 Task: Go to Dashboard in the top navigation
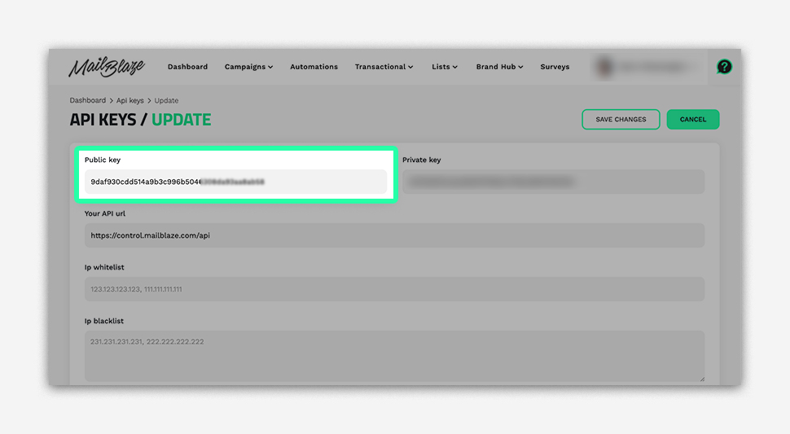pos(187,67)
